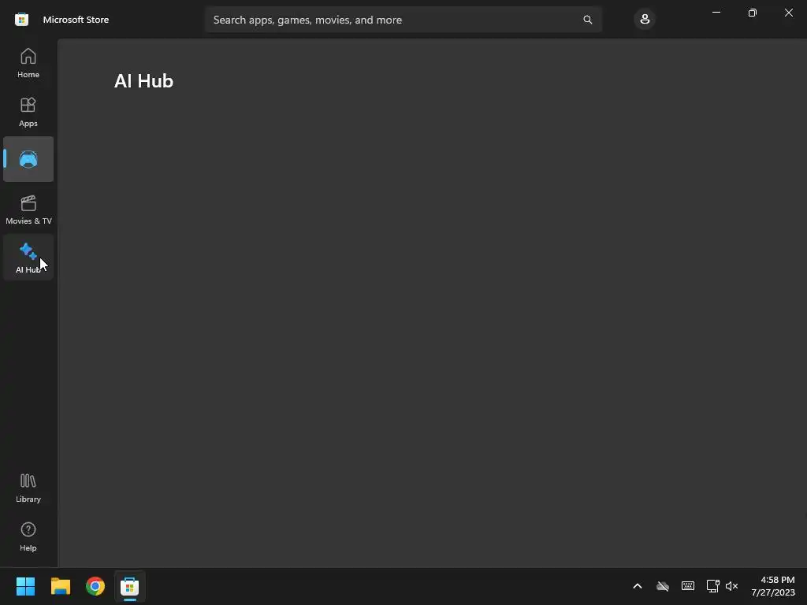This screenshot has width=807, height=605.
Task: Open the touch keyboard tray icon
Action: tap(687, 586)
